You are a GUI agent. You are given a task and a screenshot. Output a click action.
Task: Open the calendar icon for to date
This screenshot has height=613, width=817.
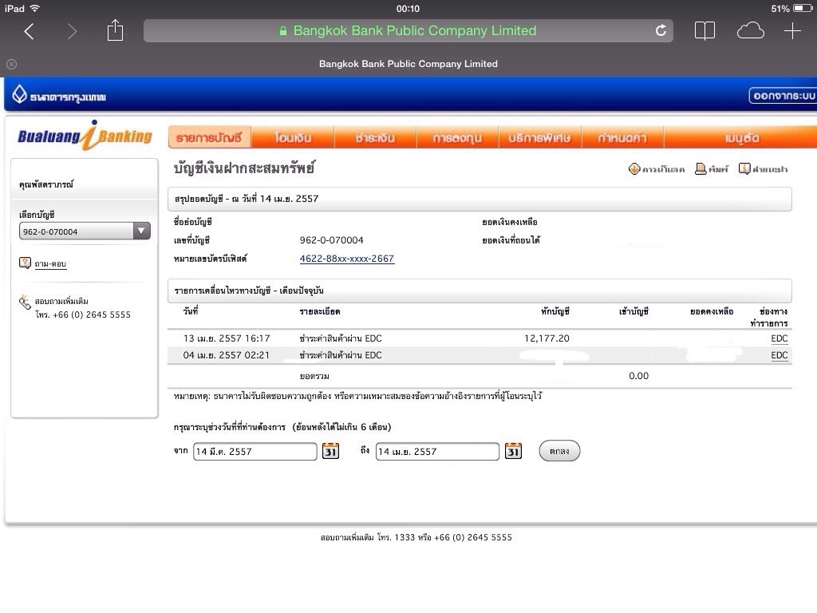tap(513, 451)
